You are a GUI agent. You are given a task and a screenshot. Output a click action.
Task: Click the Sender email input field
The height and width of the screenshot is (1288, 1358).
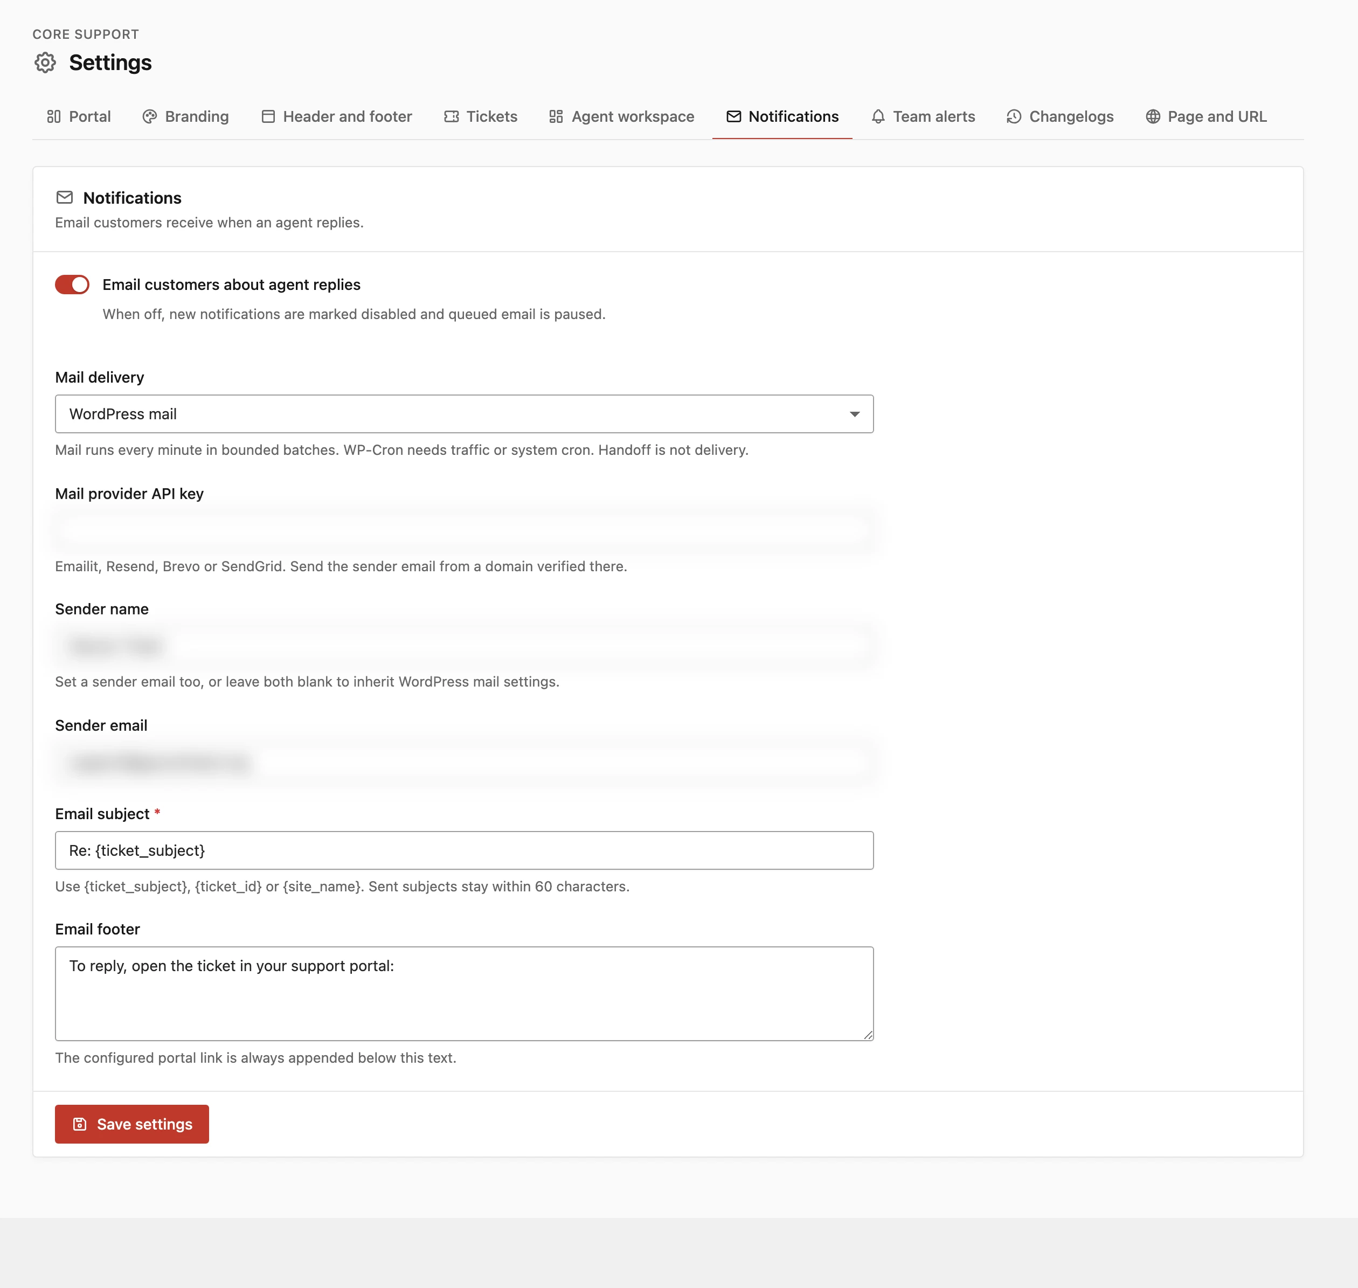[x=464, y=762]
